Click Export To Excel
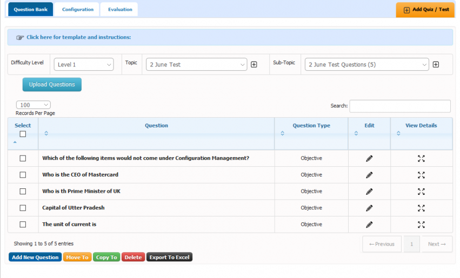The height and width of the screenshot is (278, 460). 169,257
